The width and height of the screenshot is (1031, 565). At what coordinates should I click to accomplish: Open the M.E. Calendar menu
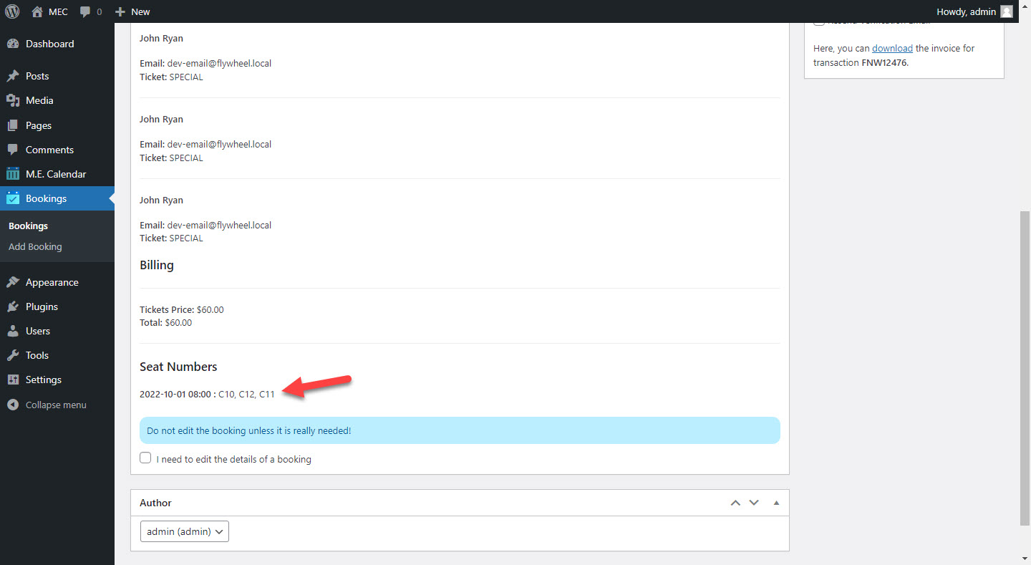pos(55,174)
